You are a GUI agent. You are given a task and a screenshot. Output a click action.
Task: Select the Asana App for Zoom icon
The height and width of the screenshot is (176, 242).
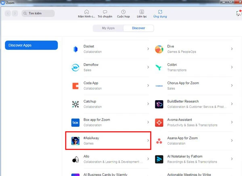[x=159, y=140]
